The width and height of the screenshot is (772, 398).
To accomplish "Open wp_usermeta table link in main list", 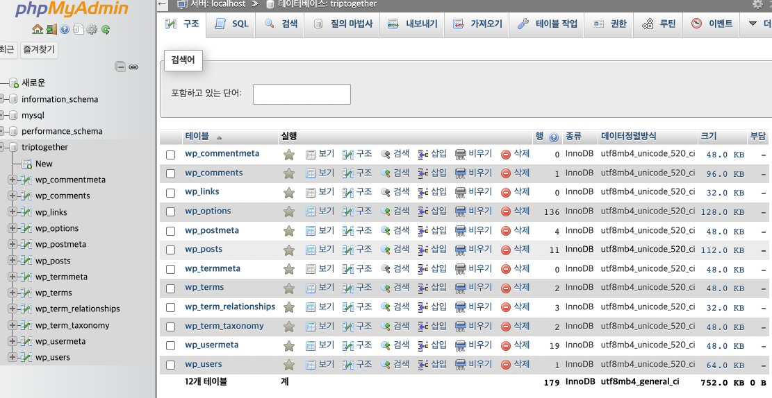I will tap(212, 345).
